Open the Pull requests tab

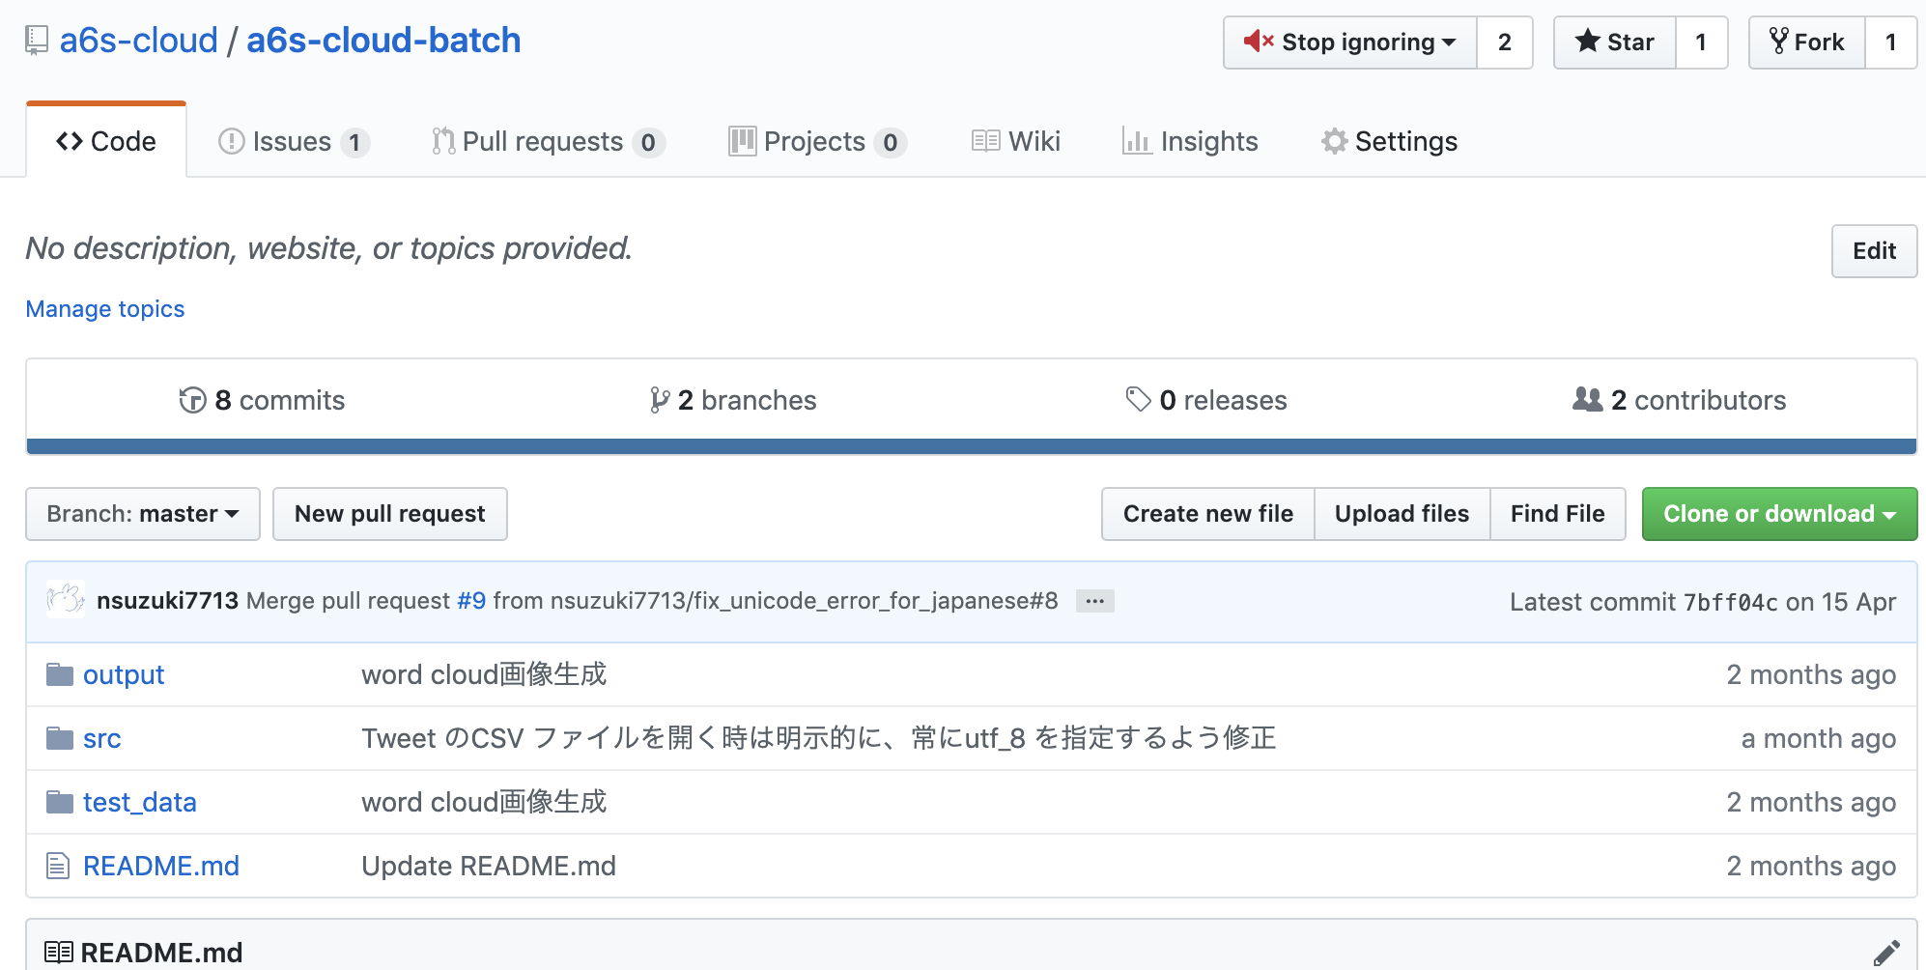pyautogui.click(x=548, y=142)
